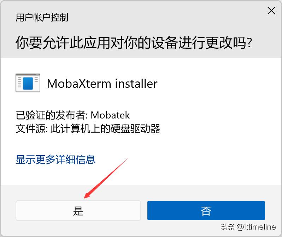282x237 pixels.
Task: Open 显示更多详细信息 link
Action: (55, 159)
